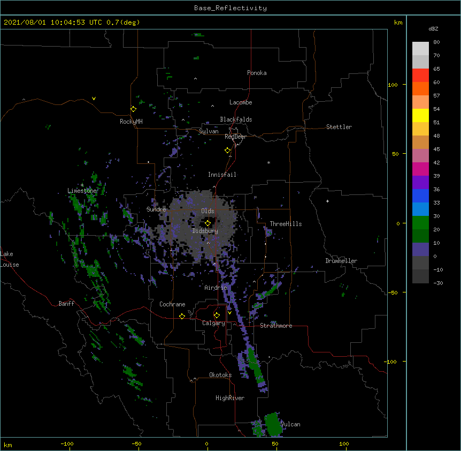Click the yellow 54 dBZ legend swatch
Viewport: 461px width, 451px height.
[x=420, y=115]
